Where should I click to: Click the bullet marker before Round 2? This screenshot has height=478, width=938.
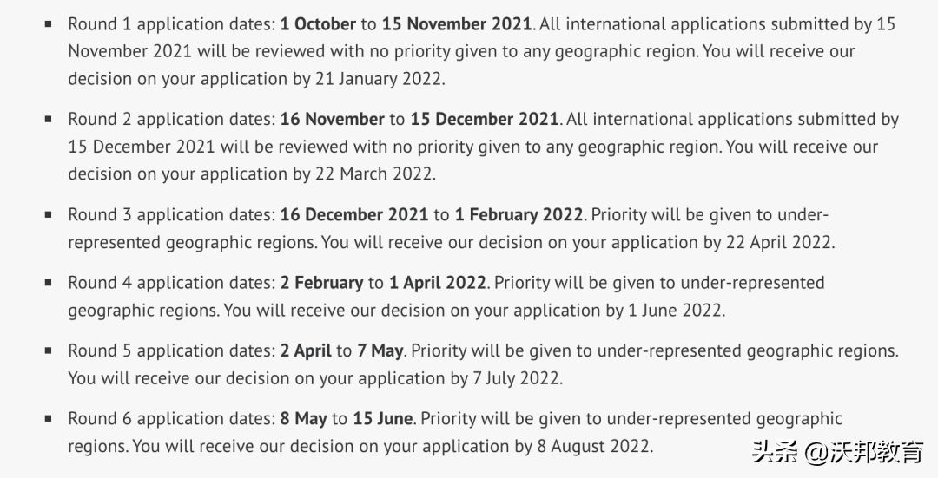pyautogui.click(x=49, y=119)
